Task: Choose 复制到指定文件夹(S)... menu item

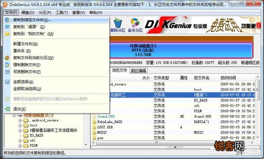Action: 56,20
